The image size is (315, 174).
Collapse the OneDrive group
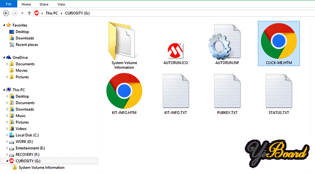pos(4,57)
